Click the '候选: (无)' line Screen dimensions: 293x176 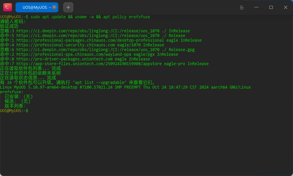17,101
